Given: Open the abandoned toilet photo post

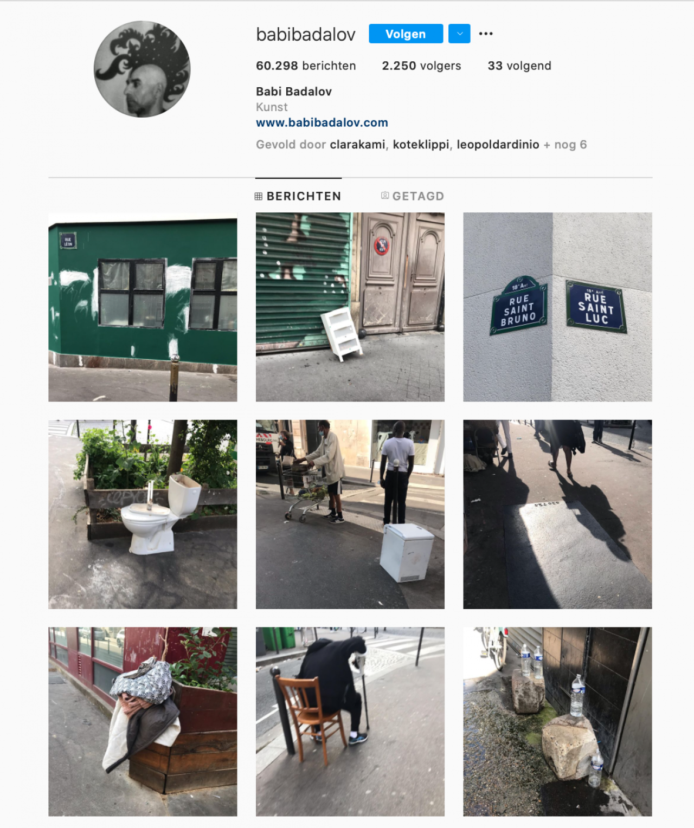Looking at the screenshot, I should click(143, 514).
